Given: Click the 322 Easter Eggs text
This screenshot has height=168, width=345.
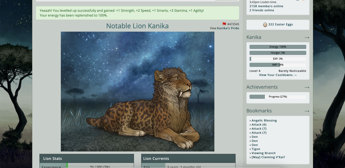Looking at the screenshot, I should coord(281,24).
